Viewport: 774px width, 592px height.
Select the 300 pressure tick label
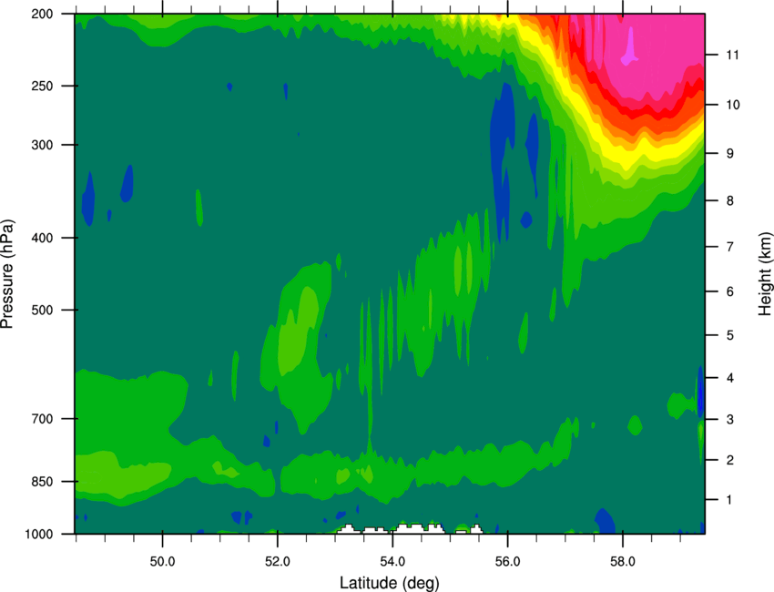(x=42, y=145)
